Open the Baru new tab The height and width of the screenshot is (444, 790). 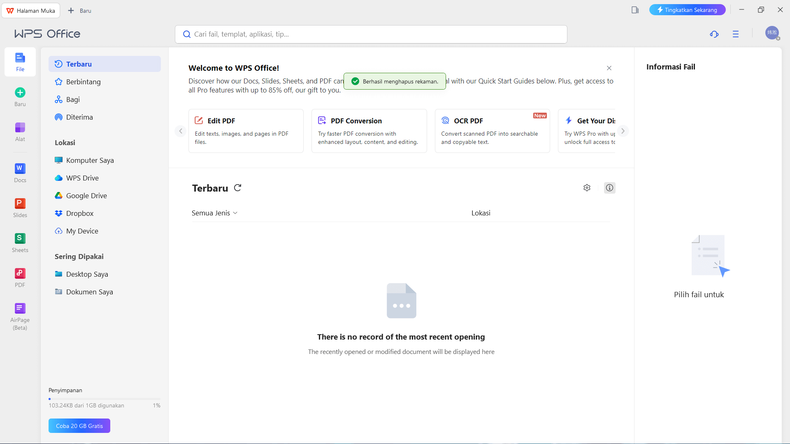80,11
